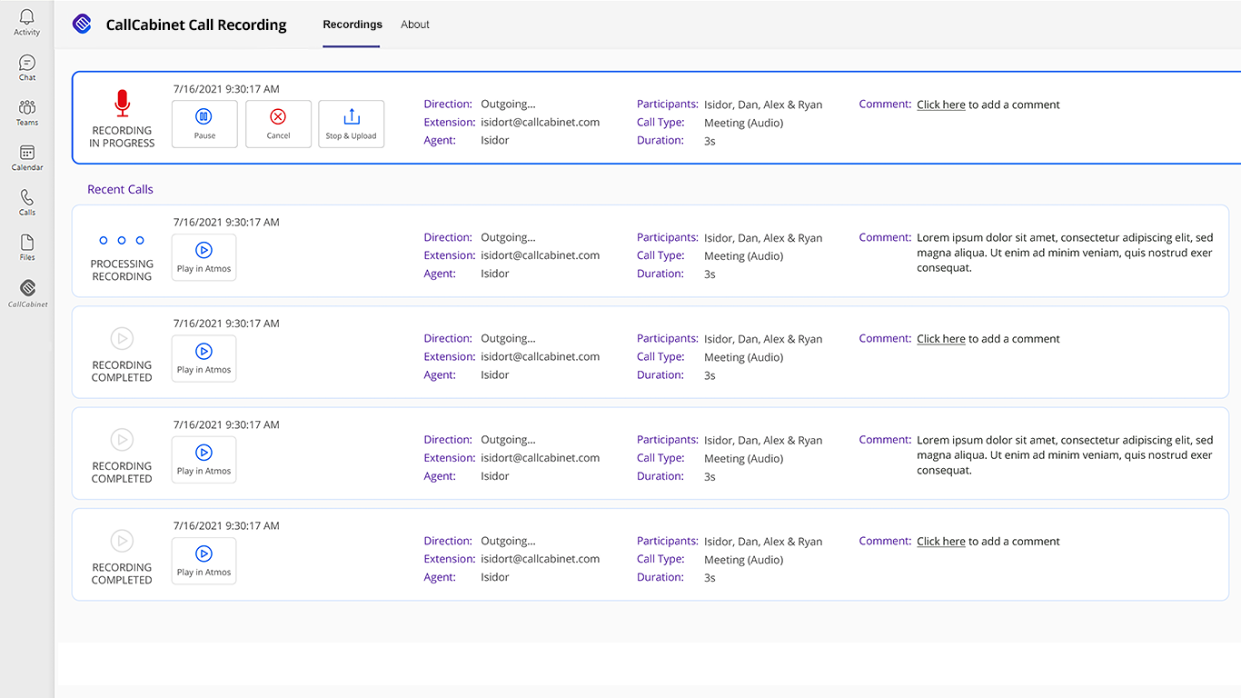Pause the recording in progress

click(204, 124)
